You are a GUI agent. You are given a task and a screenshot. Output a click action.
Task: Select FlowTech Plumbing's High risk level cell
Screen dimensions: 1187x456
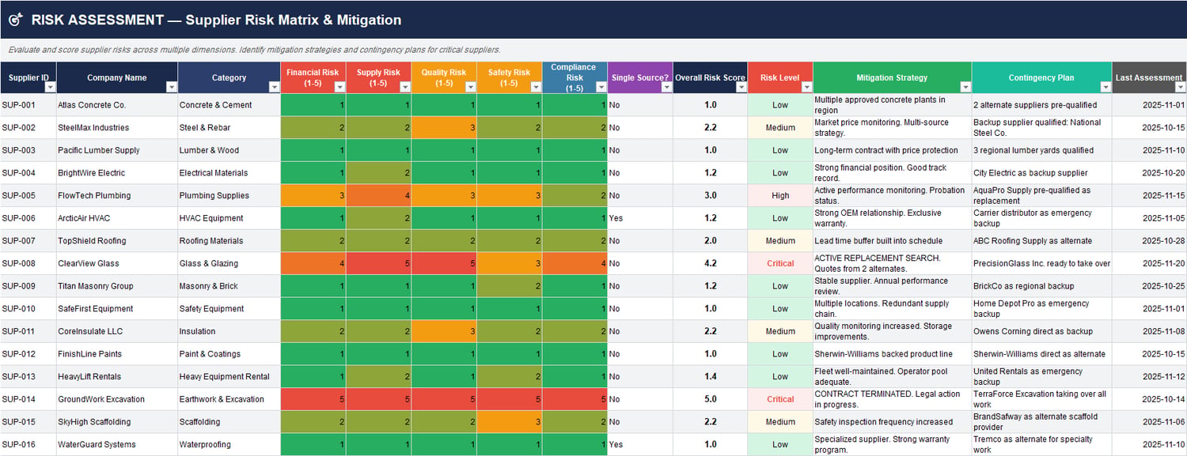[x=780, y=195]
